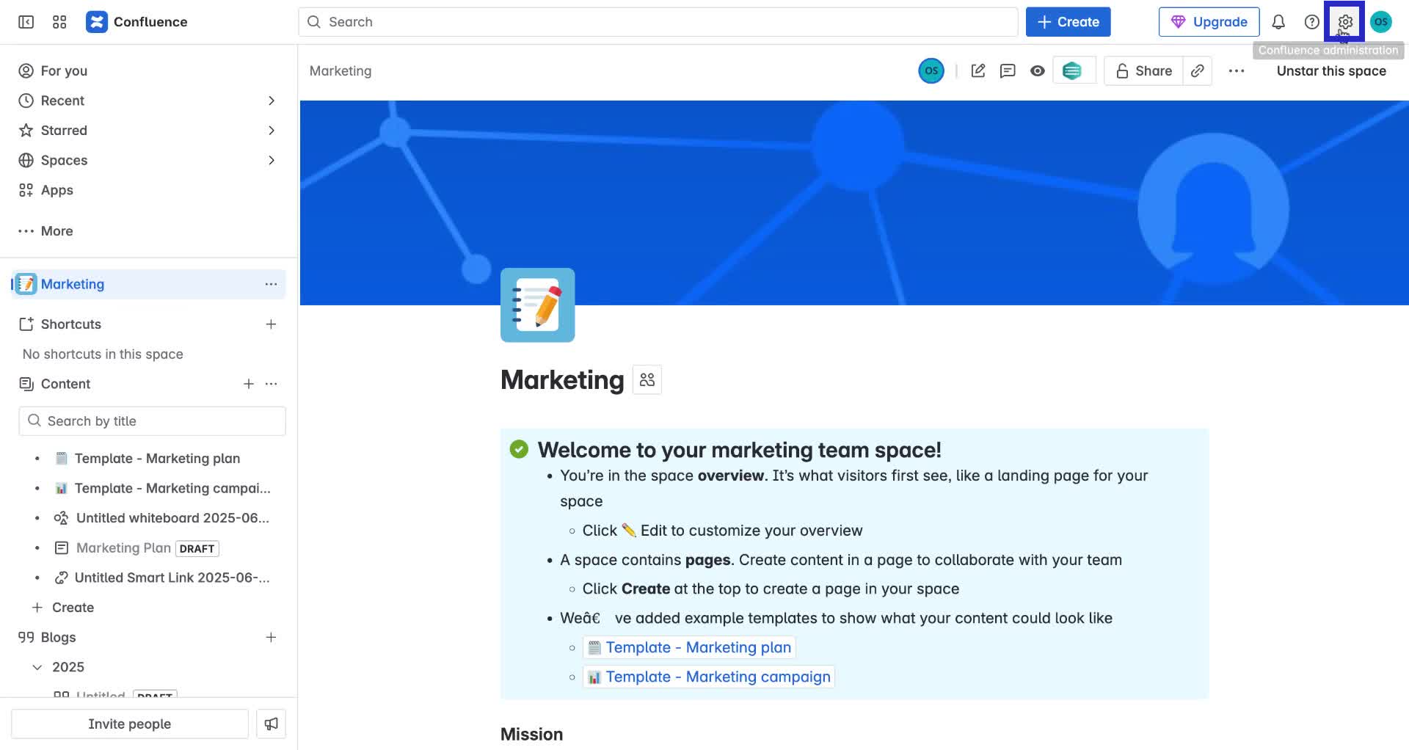
Task: Toggle watching with the eye icon
Action: point(1037,71)
